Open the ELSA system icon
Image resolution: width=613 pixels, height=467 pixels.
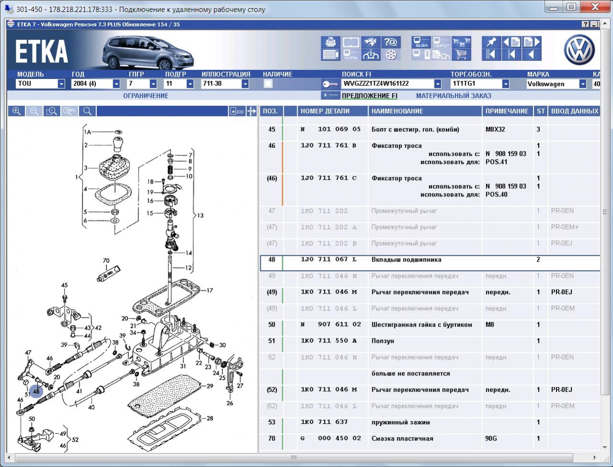pyautogui.click(x=421, y=42)
